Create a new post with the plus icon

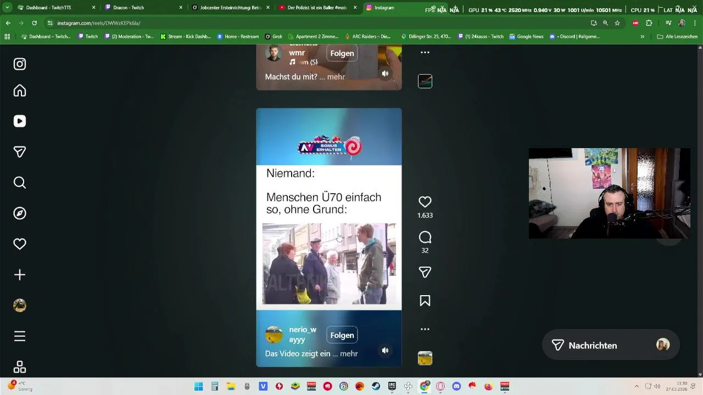[x=20, y=275]
